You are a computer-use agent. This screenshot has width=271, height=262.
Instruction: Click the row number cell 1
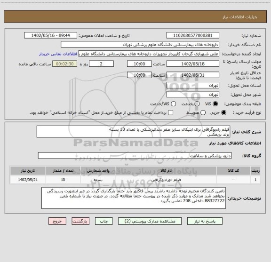255,180
